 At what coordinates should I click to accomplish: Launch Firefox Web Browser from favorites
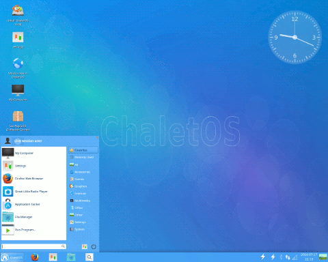(33, 179)
